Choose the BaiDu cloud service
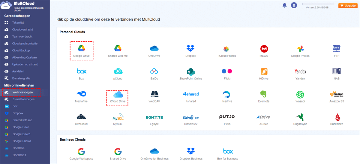This screenshot has width=360, height=164. coord(154,71)
